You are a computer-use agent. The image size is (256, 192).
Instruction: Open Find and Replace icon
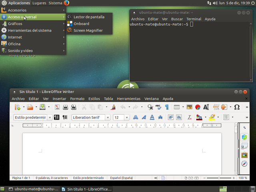coord(150,107)
